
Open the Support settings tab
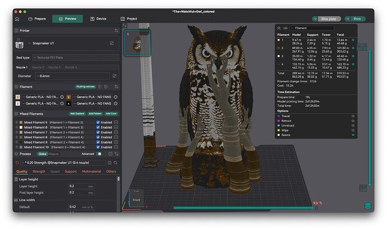point(71,171)
